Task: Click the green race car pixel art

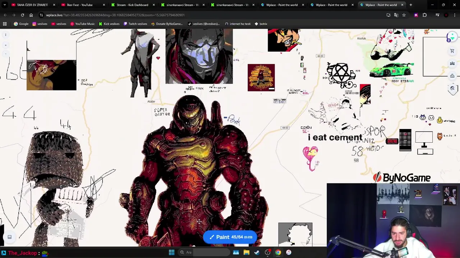Action: [392, 70]
